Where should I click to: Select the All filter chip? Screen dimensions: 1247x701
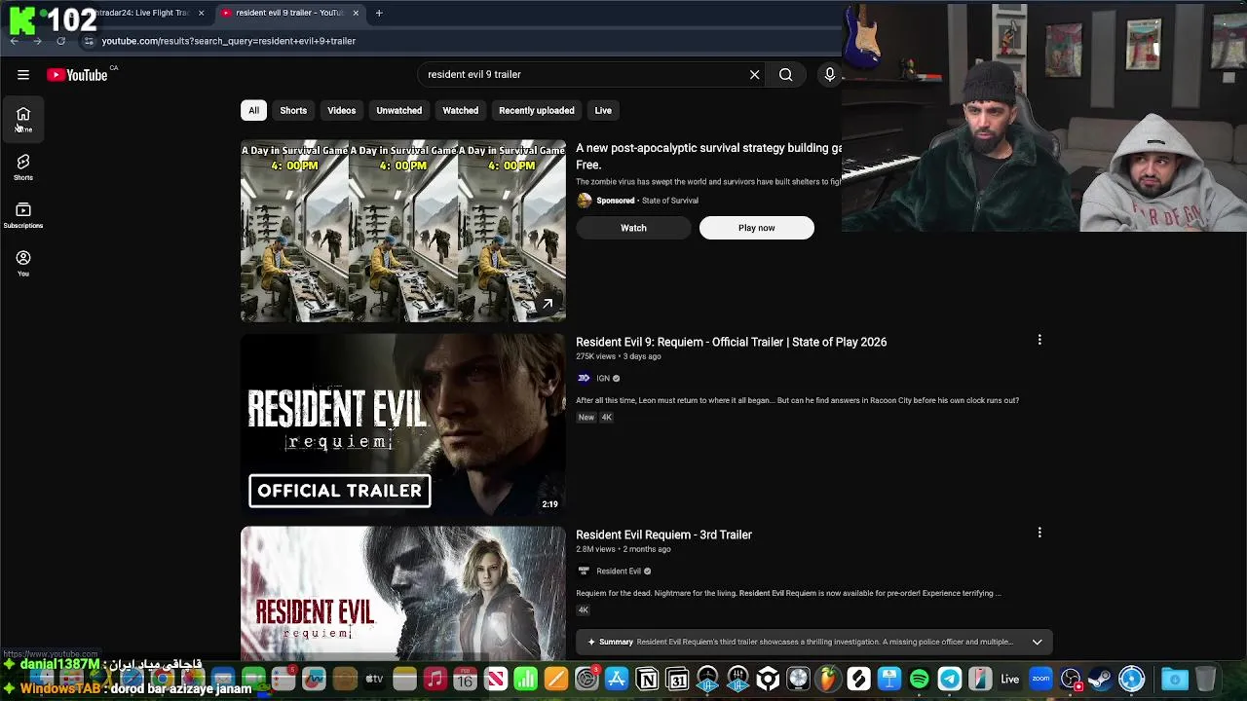click(253, 110)
